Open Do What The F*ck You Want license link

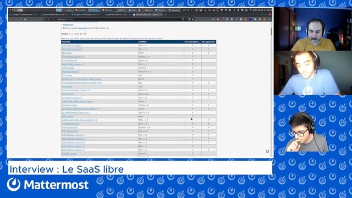pyautogui.click(x=81, y=79)
